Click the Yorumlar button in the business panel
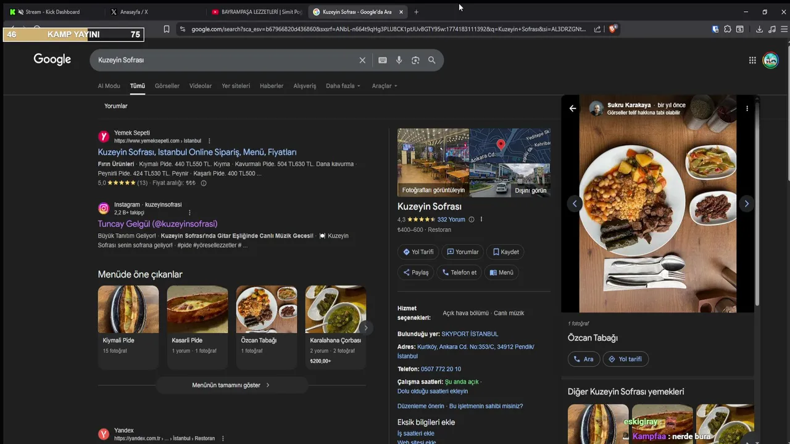 tap(463, 252)
